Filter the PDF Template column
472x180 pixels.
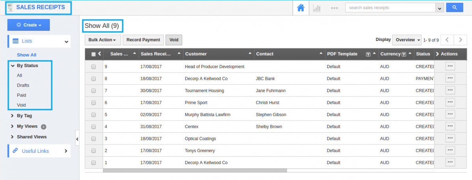tap(368, 54)
